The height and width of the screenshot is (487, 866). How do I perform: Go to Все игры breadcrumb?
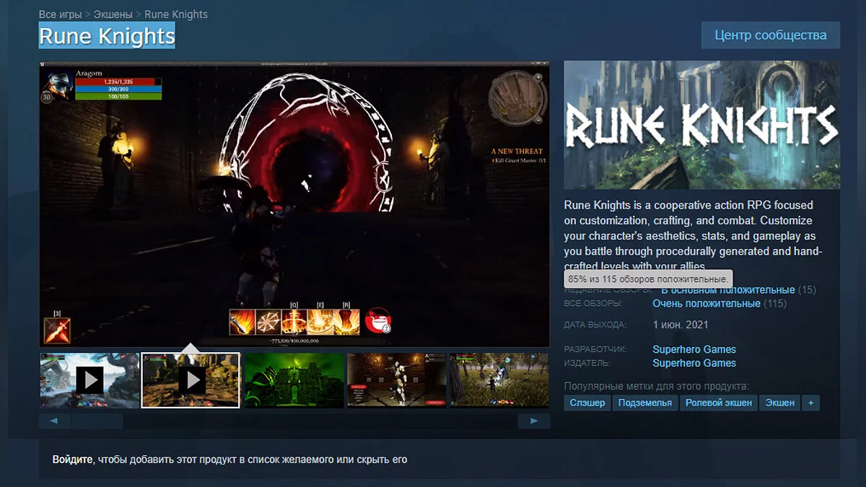59,14
